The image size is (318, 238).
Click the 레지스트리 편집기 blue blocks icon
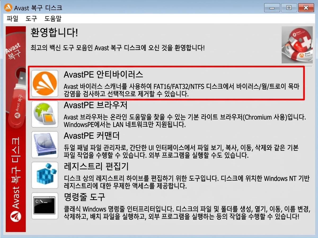(x=45, y=175)
